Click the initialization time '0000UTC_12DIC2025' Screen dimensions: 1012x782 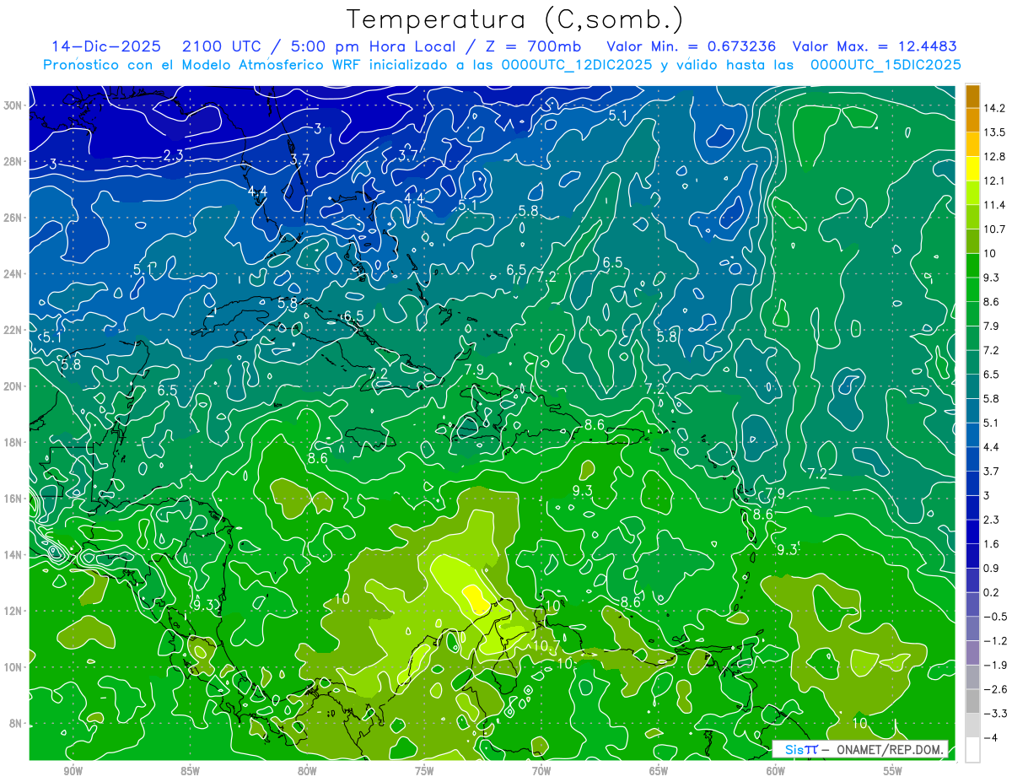(579, 64)
